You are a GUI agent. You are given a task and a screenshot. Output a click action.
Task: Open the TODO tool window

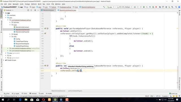point(24,93)
